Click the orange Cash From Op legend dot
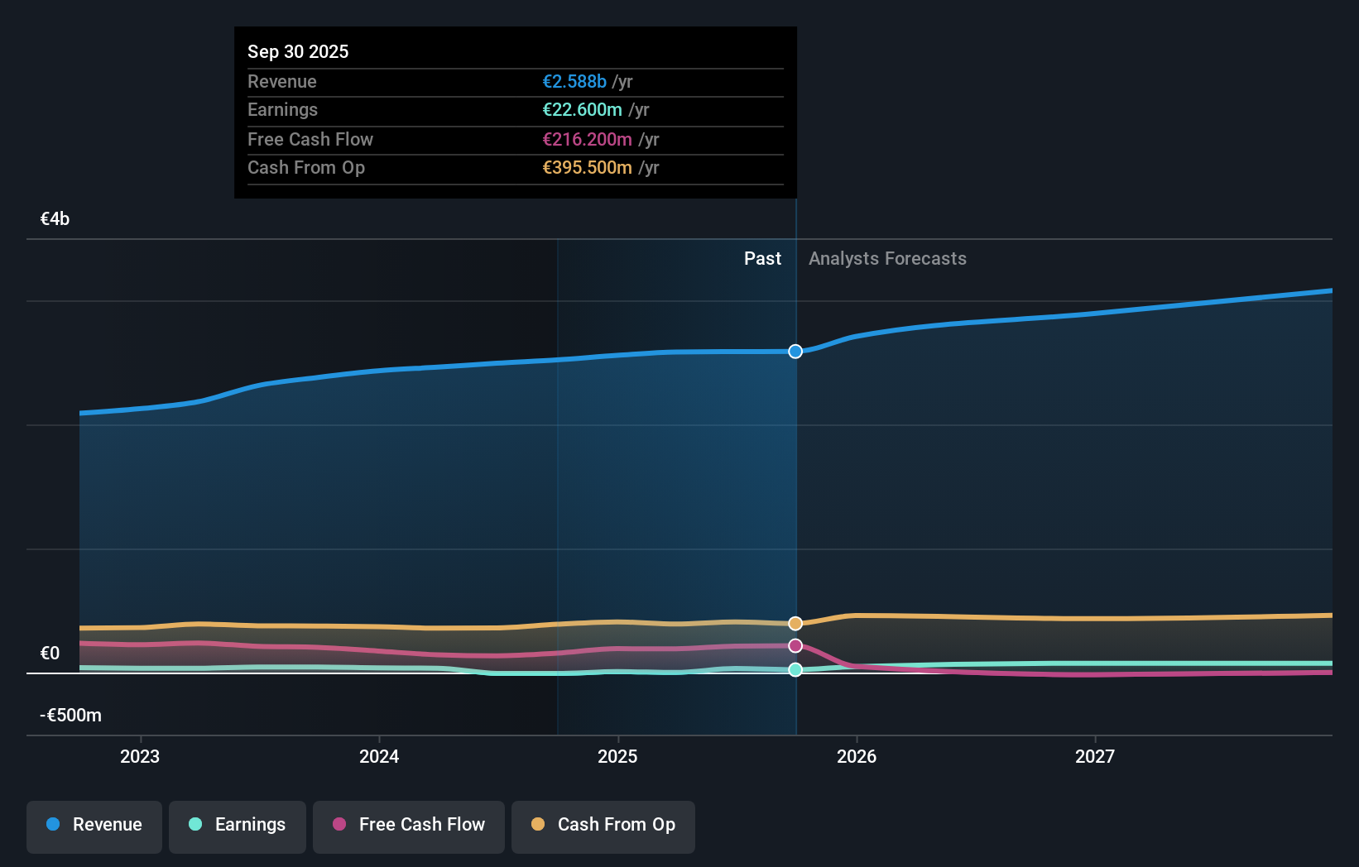The height and width of the screenshot is (867, 1359). [539, 825]
